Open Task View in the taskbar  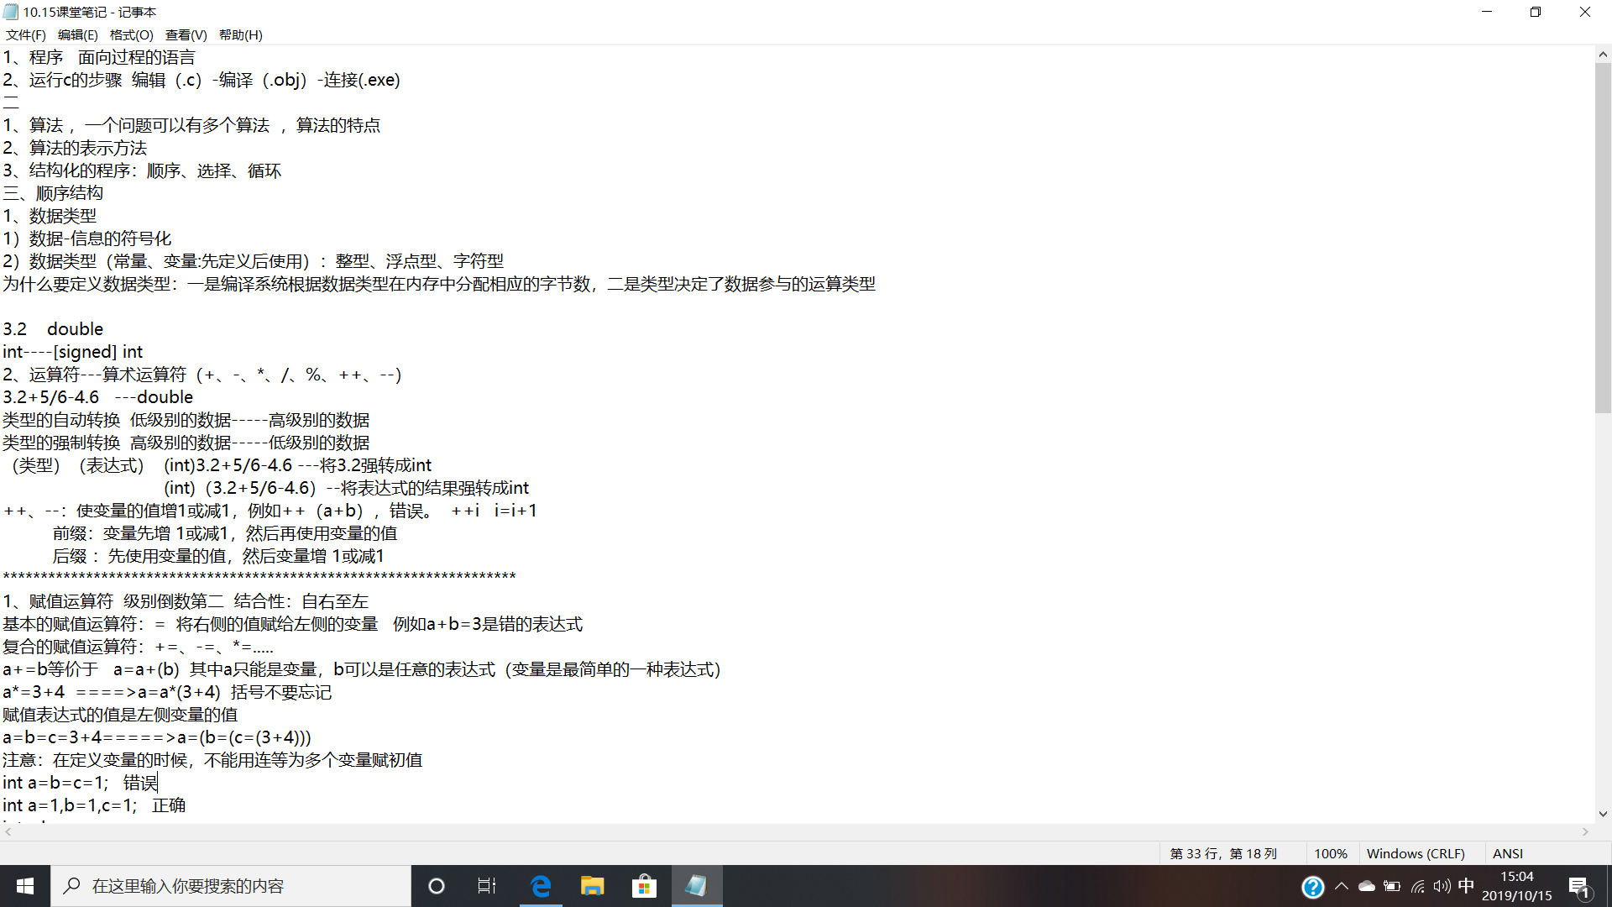tap(487, 886)
